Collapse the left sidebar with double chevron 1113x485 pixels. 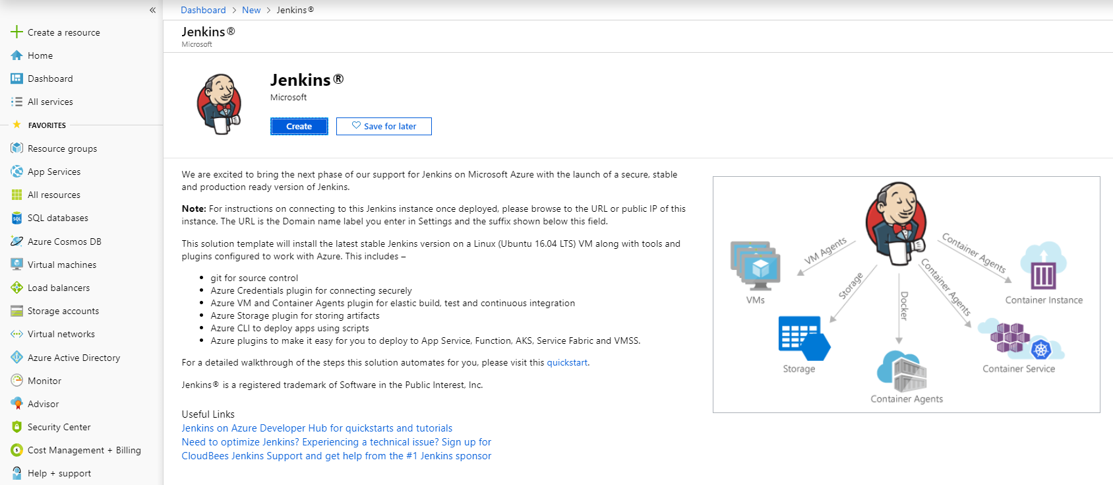152,10
